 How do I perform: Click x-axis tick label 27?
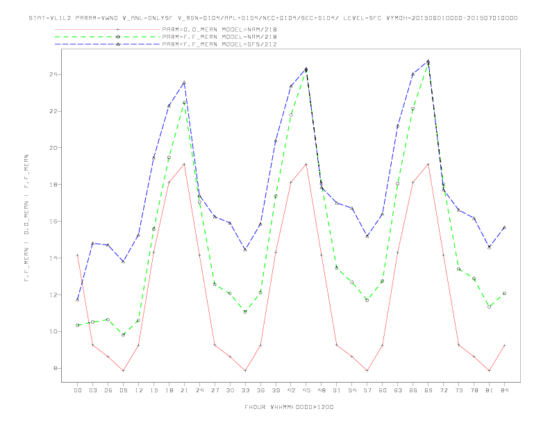(215, 390)
